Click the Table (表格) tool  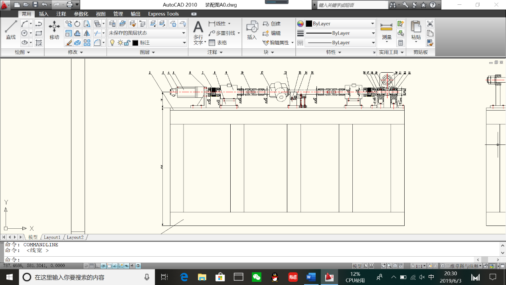pos(218,43)
